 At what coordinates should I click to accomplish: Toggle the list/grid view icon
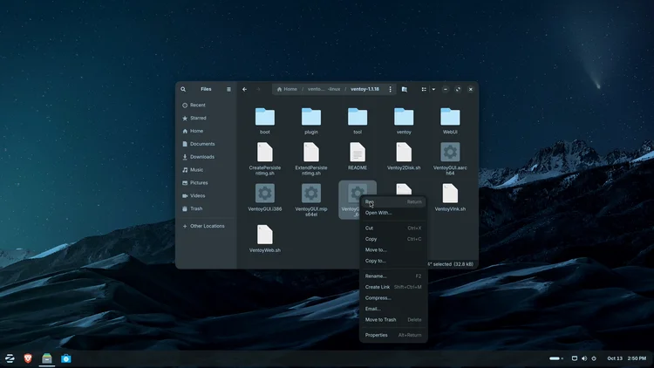click(x=424, y=89)
